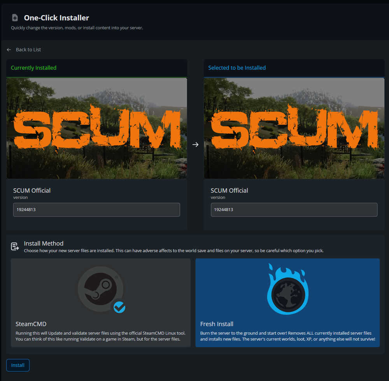Click the SCUM Official title on the left panel

point(32,190)
